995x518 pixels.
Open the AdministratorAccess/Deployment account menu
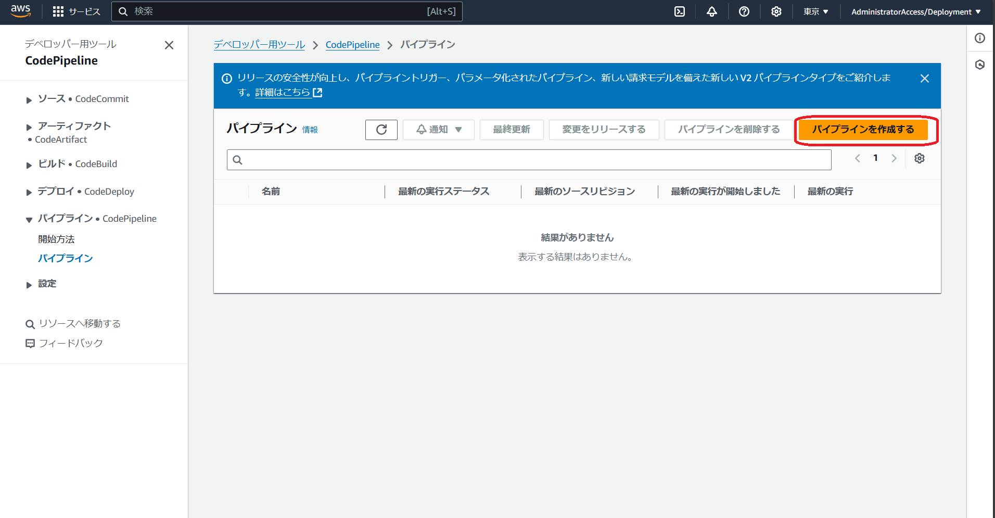click(x=915, y=11)
